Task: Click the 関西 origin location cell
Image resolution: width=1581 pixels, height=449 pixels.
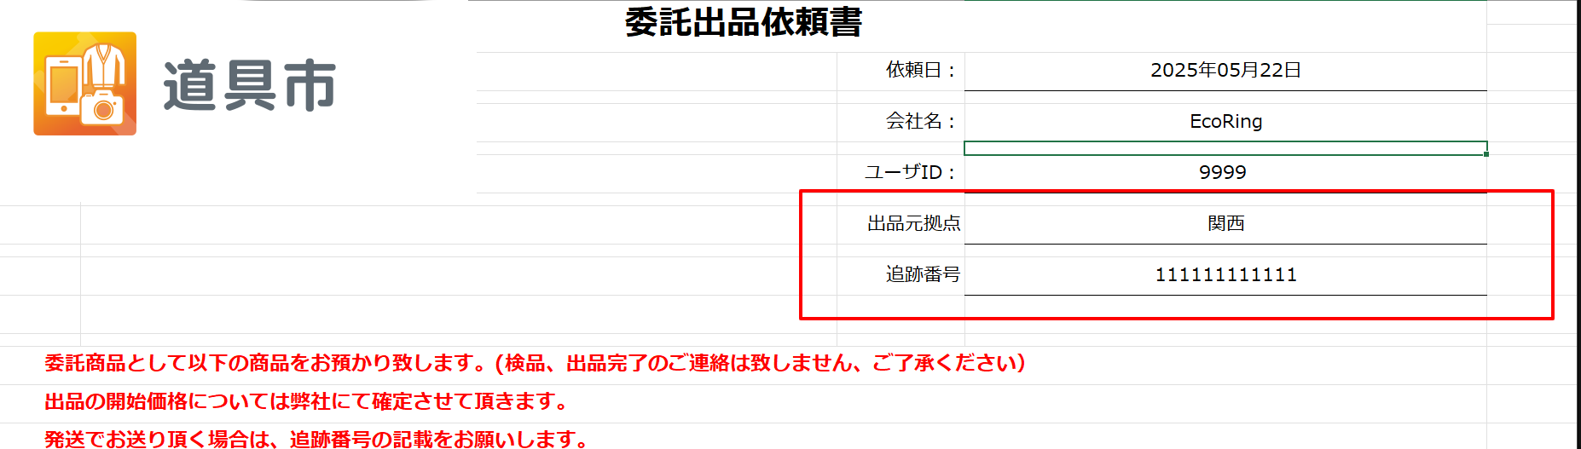Action: point(1225,223)
